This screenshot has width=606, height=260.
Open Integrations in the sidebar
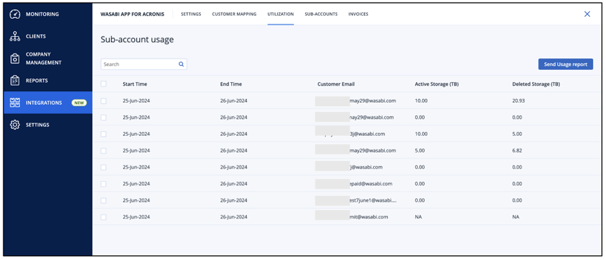[48, 103]
